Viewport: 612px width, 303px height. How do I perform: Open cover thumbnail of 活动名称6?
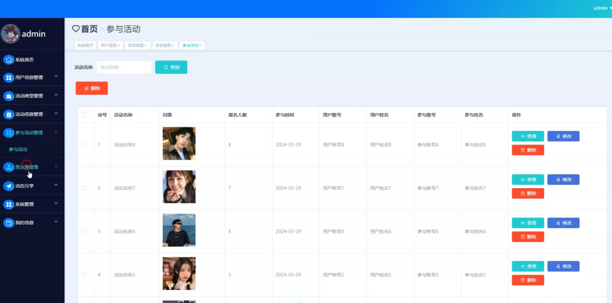pyautogui.click(x=179, y=230)
